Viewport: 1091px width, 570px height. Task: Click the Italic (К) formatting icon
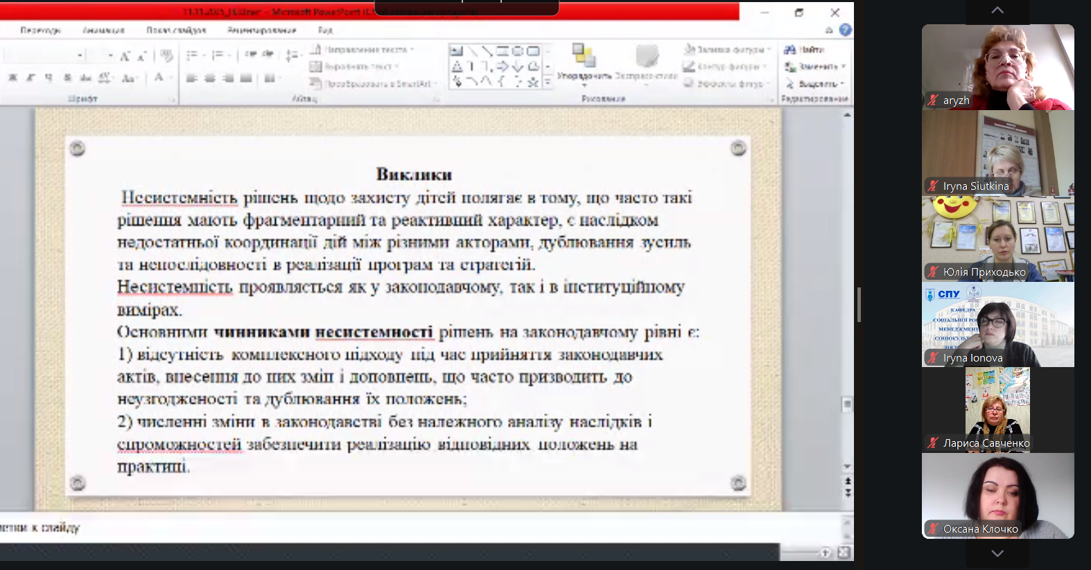(30, 78)
